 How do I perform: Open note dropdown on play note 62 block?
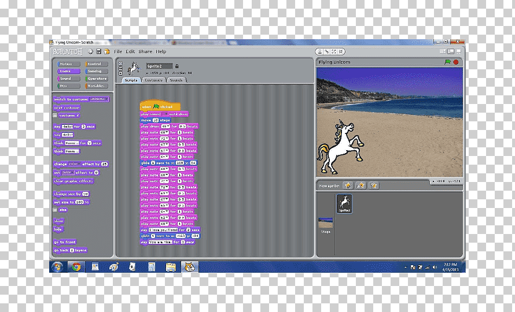(164, 218)
